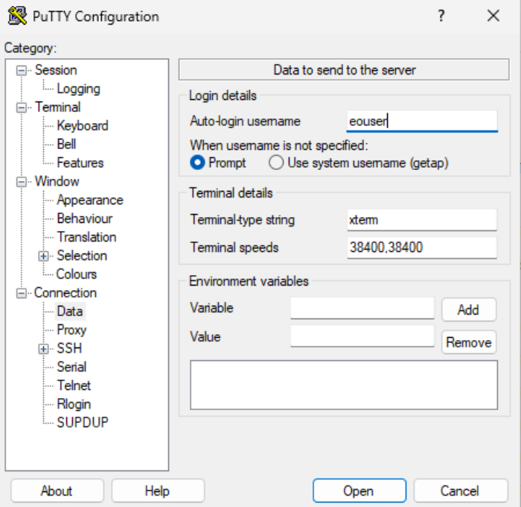Select the Keyboard category
The height and width of the screenshot is (507, 521).
[82, 126]
